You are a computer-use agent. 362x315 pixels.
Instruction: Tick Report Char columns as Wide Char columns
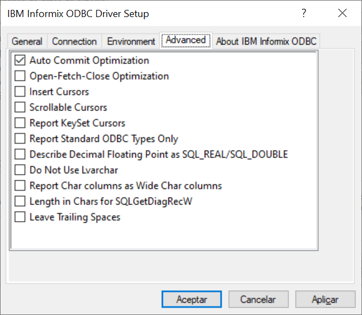coord(20,186)
